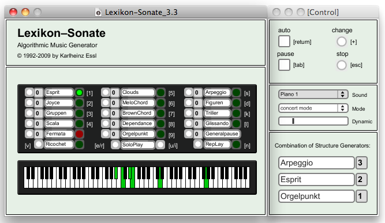This screenshot has width=385, height=223.
Task: Toggle the round button left of Ricochet
Action: [39, 144]
